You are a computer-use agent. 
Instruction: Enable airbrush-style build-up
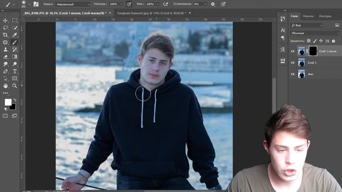(166, 4)
